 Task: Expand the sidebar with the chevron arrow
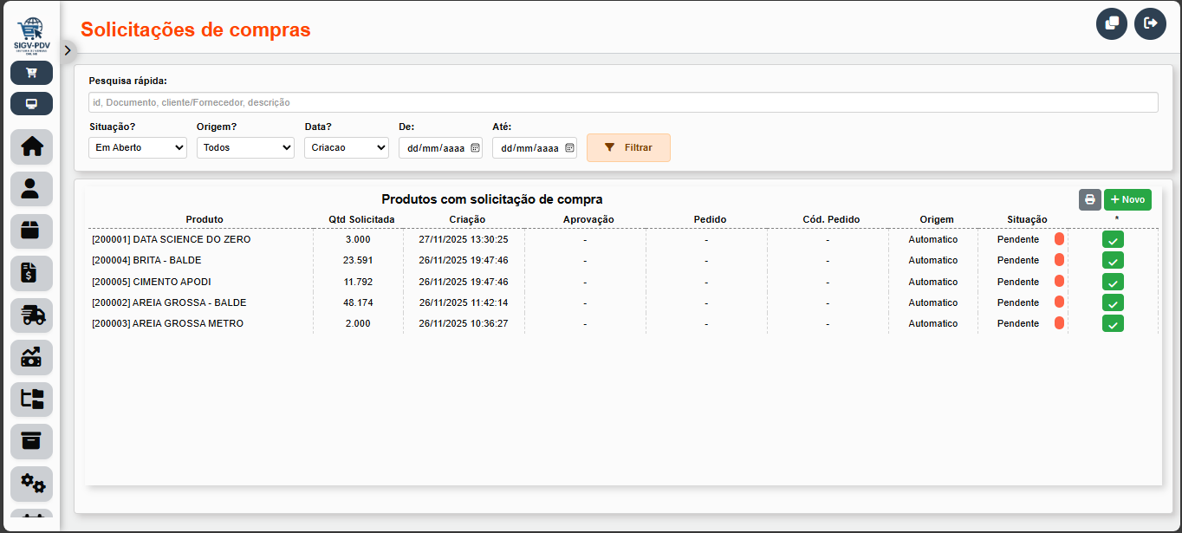pyautogui.click(x=68, y=50)
